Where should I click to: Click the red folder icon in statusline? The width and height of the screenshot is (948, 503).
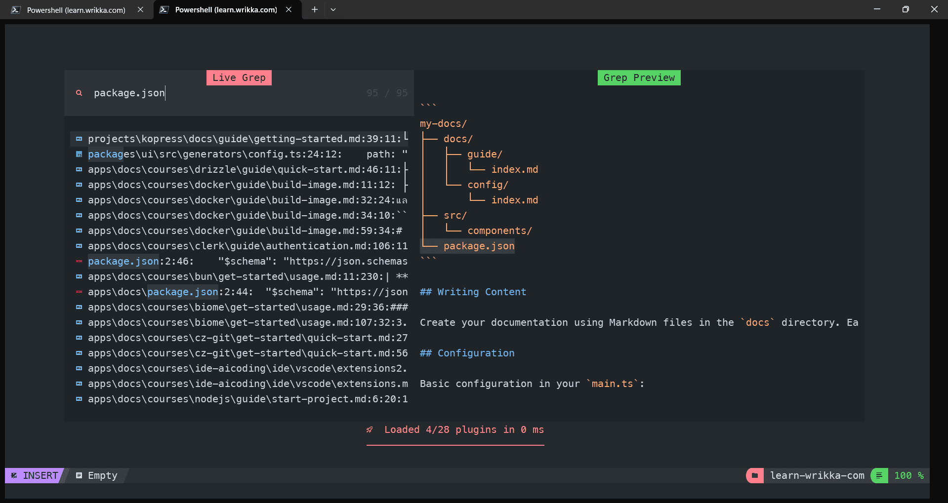tap(755, 475)
